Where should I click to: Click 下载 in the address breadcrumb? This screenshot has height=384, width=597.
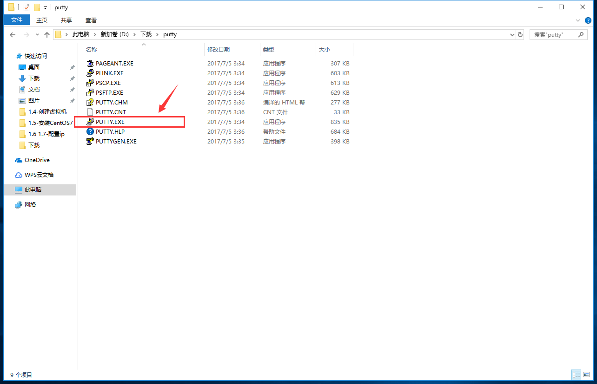pyautogui.click(x=146, y=34)
